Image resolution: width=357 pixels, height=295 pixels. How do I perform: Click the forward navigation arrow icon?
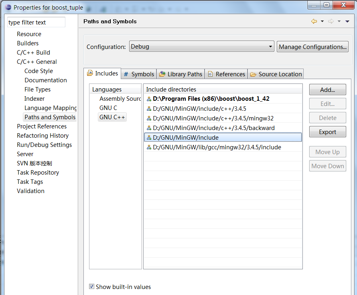[x=331, y=22]
